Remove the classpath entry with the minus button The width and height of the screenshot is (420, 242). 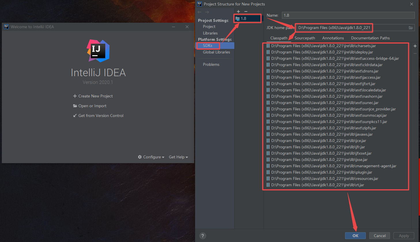pos(415,53)
